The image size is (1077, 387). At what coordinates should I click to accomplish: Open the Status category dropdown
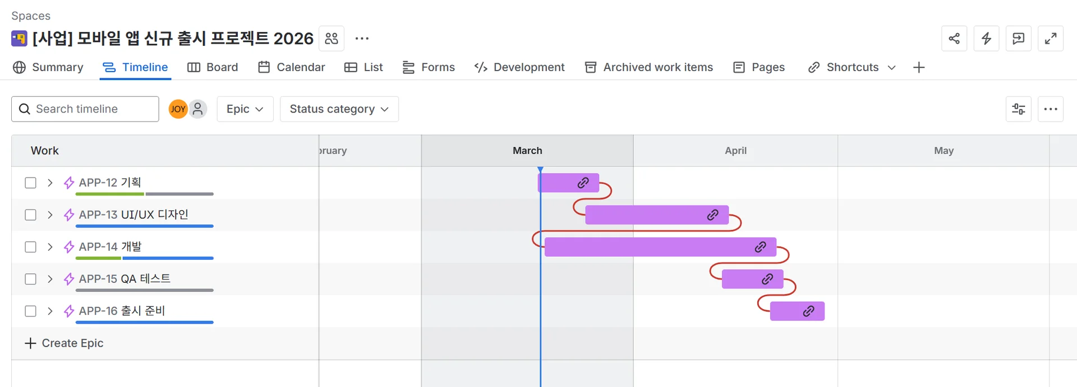(339, 109)
